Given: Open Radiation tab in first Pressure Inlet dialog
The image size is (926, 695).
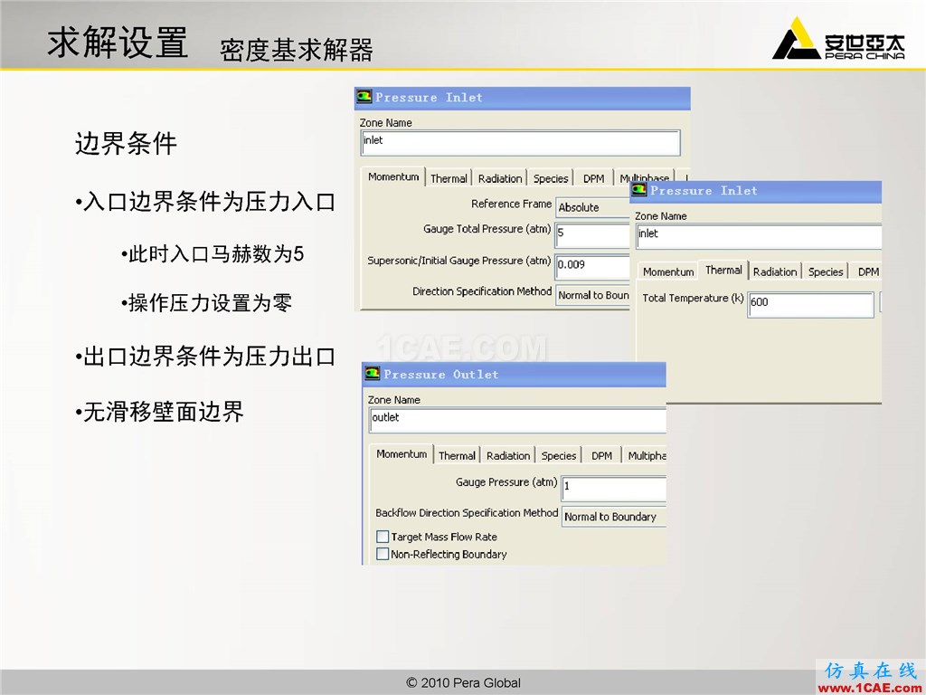Looking at the screenshot, I should tap(499, 178).
